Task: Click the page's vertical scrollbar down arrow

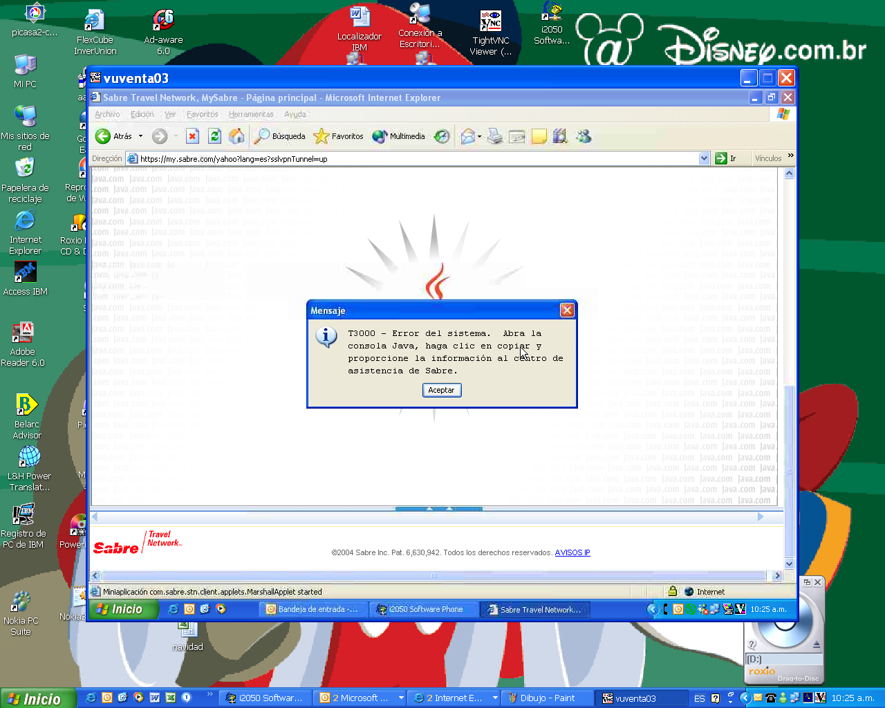Action: [x=790, y=564]
